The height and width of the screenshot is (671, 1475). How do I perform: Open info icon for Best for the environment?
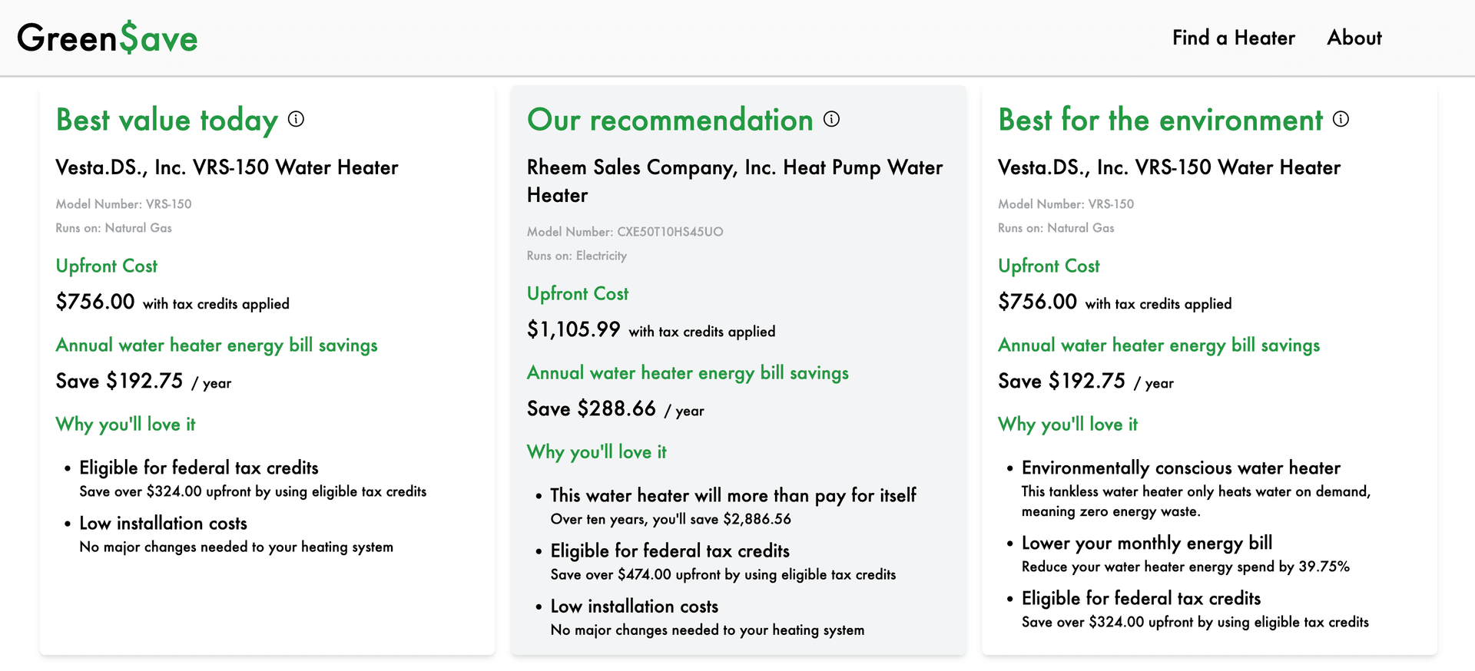click(x=1341, y=119)
